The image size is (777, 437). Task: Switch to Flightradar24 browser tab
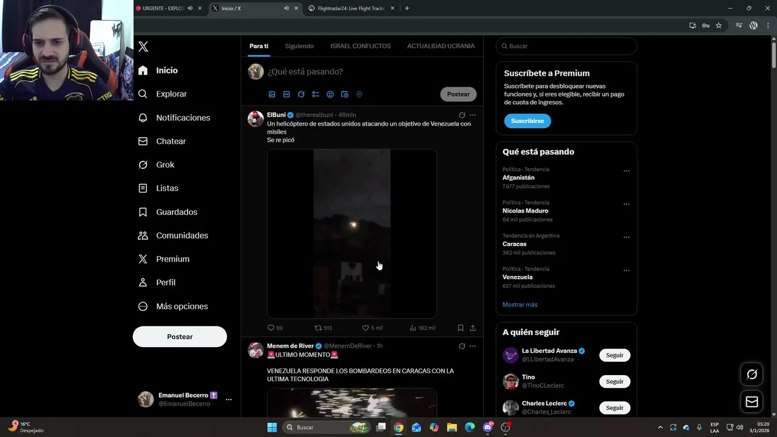click(x=350, y=8)
